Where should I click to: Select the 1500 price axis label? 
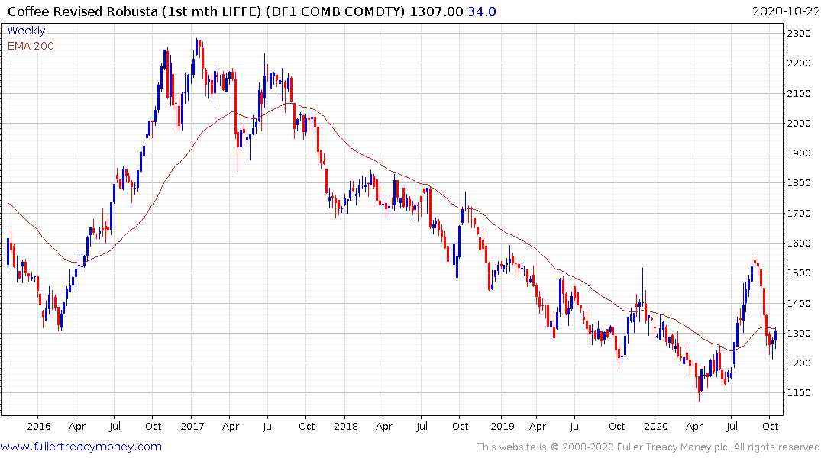click(799, 273)
